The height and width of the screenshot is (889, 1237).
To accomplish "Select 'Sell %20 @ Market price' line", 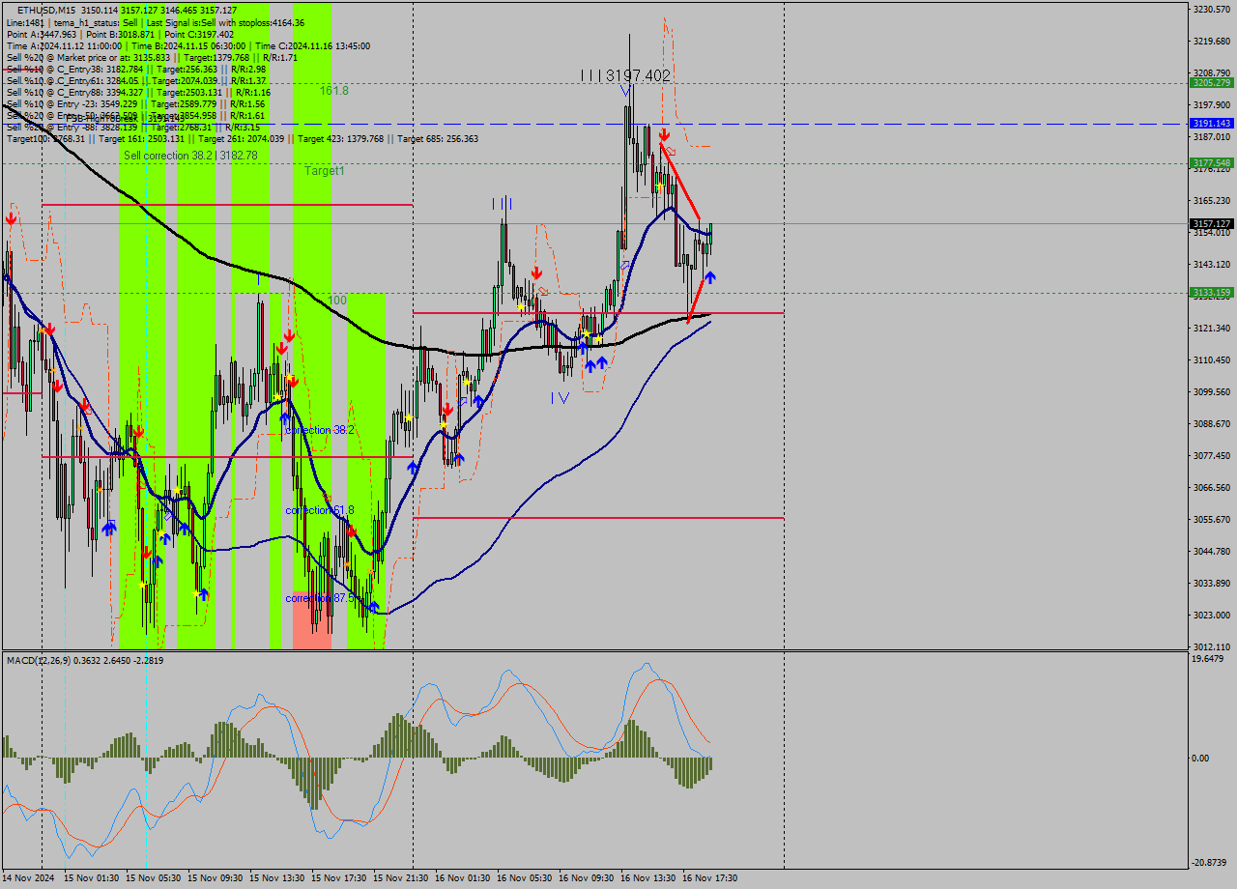I will [x=152, y=57].
